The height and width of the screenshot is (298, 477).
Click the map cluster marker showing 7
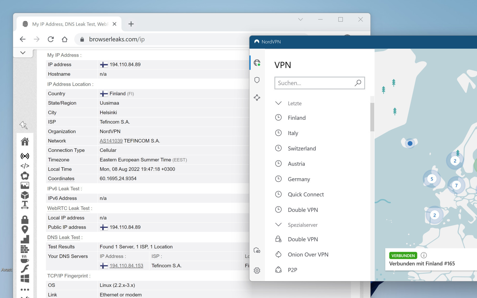tap(456, 185)
